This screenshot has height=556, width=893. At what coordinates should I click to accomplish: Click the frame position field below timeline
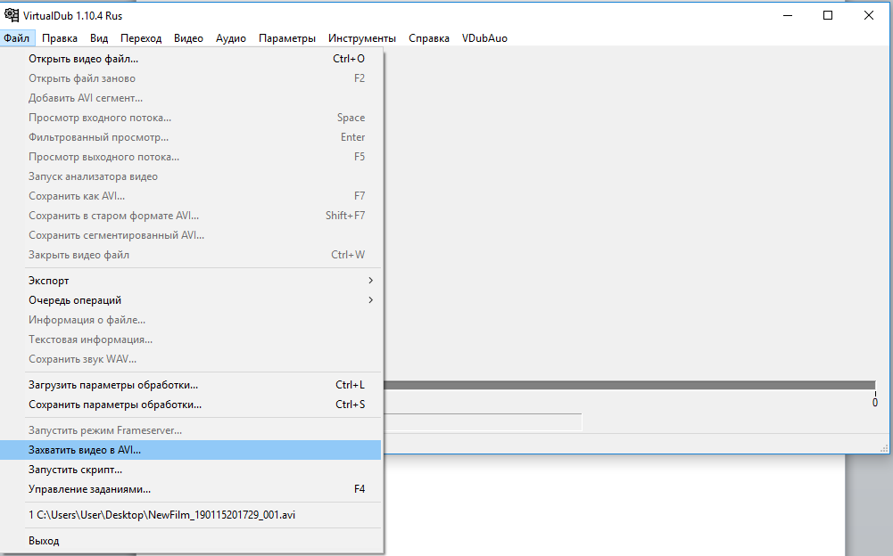[x=483, y=421]
